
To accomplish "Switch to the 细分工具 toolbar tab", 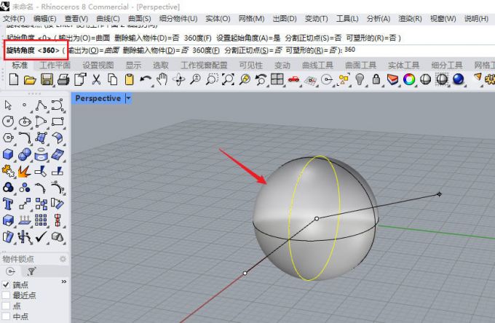I will pyautogui.click(x=447, y=65).
